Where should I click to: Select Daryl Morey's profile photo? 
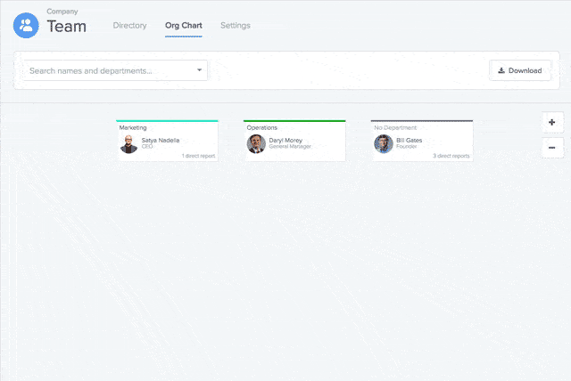[x=256, y=144]
